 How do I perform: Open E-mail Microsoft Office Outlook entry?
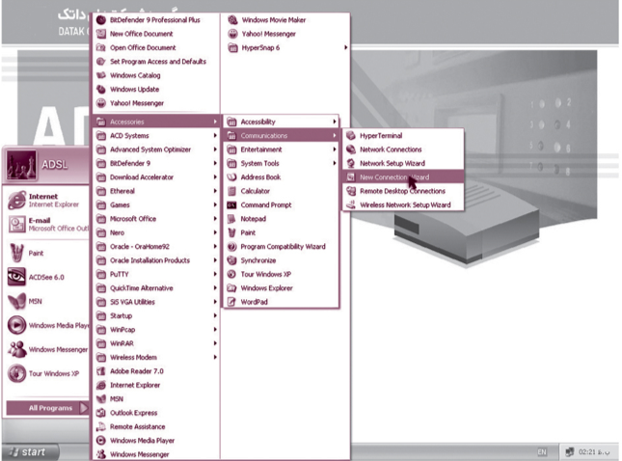47,225
